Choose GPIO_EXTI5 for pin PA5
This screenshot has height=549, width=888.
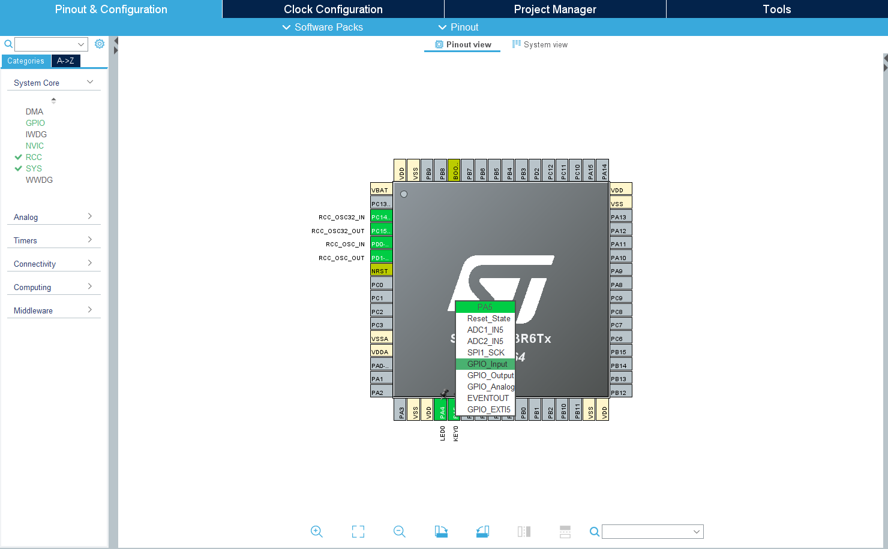click(x=485, y=409)
